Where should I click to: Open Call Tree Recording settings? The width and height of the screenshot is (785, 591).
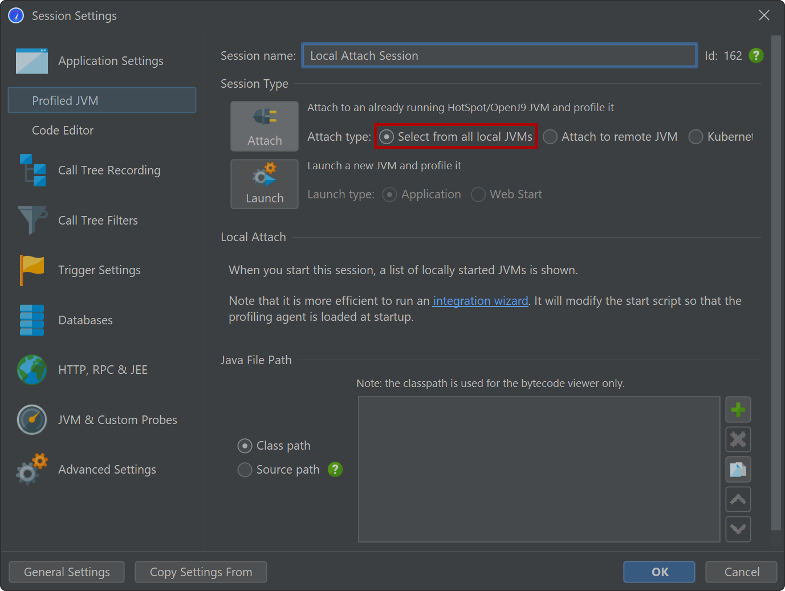(x=109, y=170)
